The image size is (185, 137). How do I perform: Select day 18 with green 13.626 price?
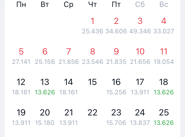(164, 86)
